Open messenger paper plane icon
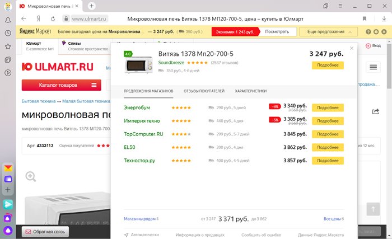Viewport: 392px width, 239px height. click(8, 204)
